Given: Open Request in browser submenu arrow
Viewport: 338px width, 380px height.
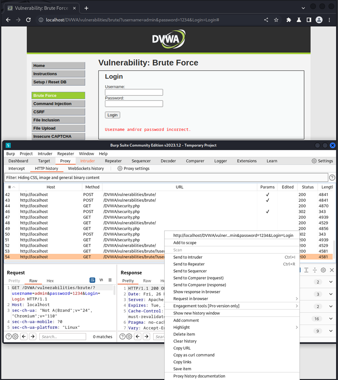Looking at the screenshot, I should (x=297, y=299).
